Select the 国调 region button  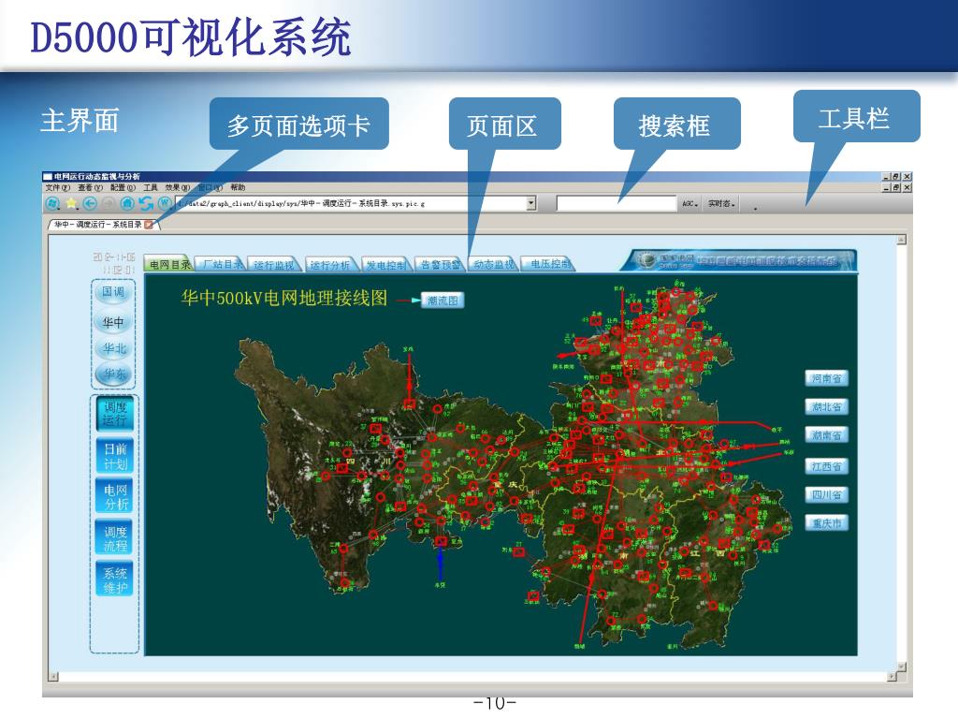click(113, 292)
